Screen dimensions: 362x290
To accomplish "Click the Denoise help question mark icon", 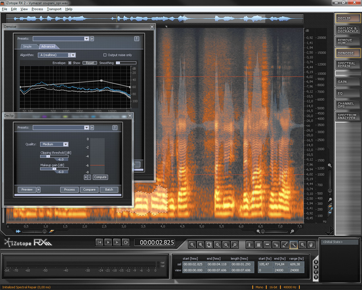I will pos(137,39).
